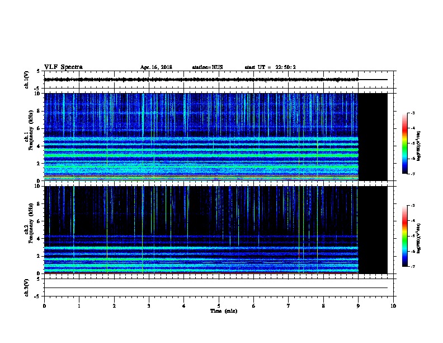
Task: Click the "start UT = 22:50: 2" text
Action: tap(270, 67)
